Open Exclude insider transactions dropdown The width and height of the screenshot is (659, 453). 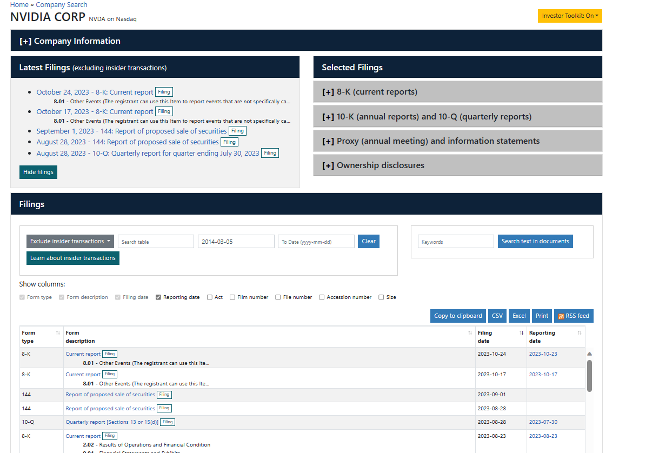point(70,241)
